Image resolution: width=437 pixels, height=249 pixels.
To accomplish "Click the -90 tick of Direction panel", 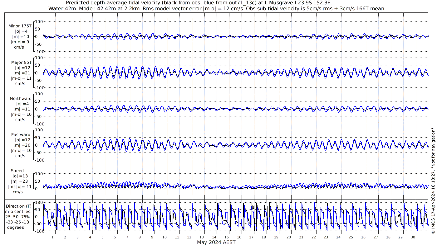I will pos(38,224).
